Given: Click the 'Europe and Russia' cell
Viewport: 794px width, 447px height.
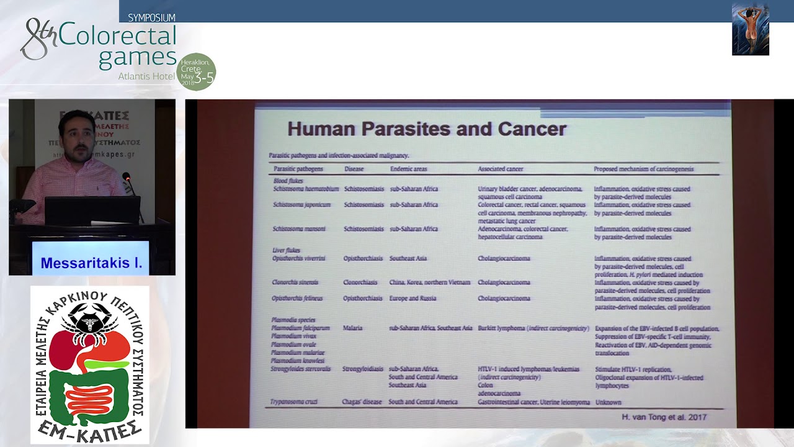Looking at the screenshot, I should (x=413, y=299).
